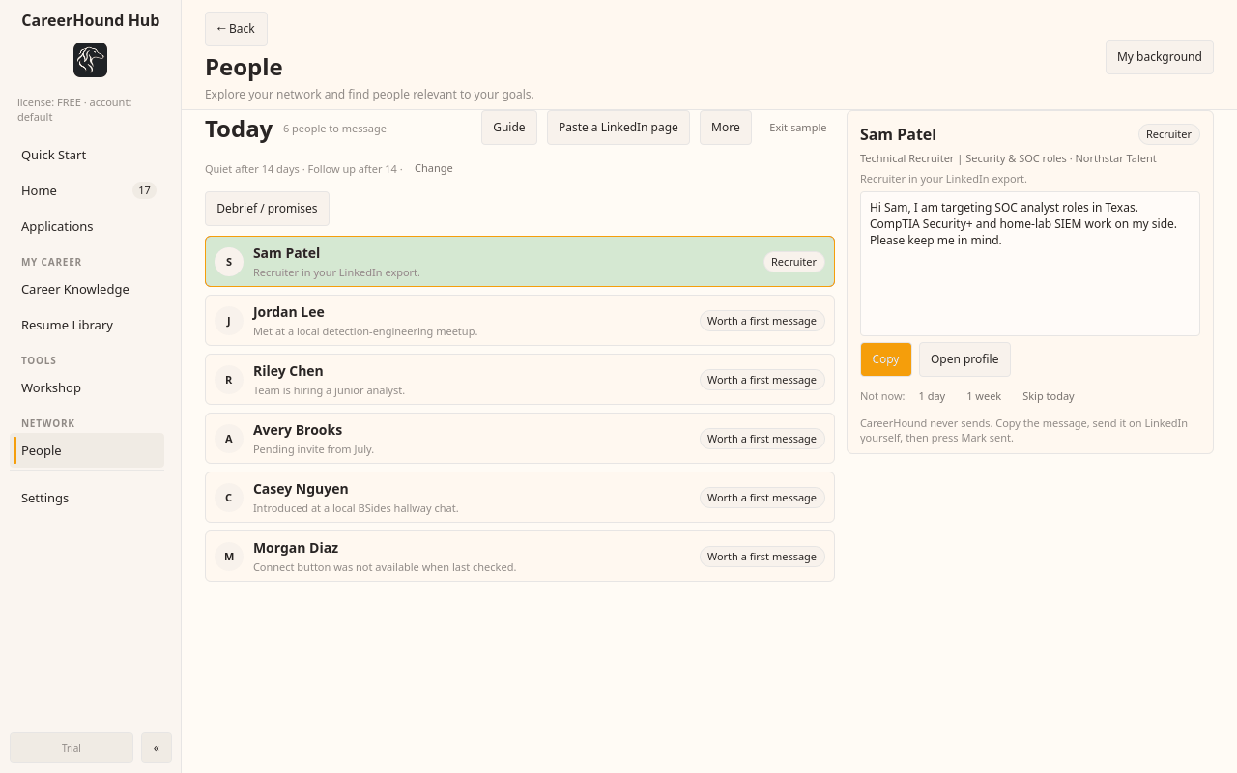Click the Recruiter badge in Sam Patel's row
Screen dimensions: 1237x773
point(794,262)
